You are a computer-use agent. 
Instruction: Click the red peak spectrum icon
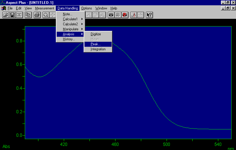134,15
